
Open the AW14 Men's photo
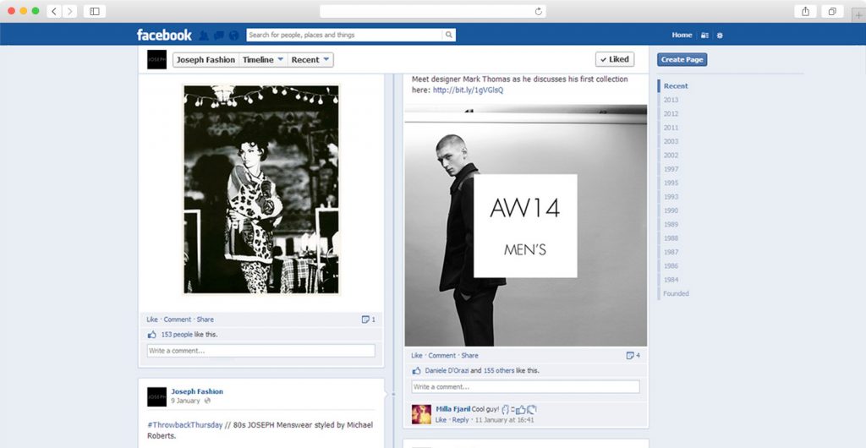[x=526, y=226]
